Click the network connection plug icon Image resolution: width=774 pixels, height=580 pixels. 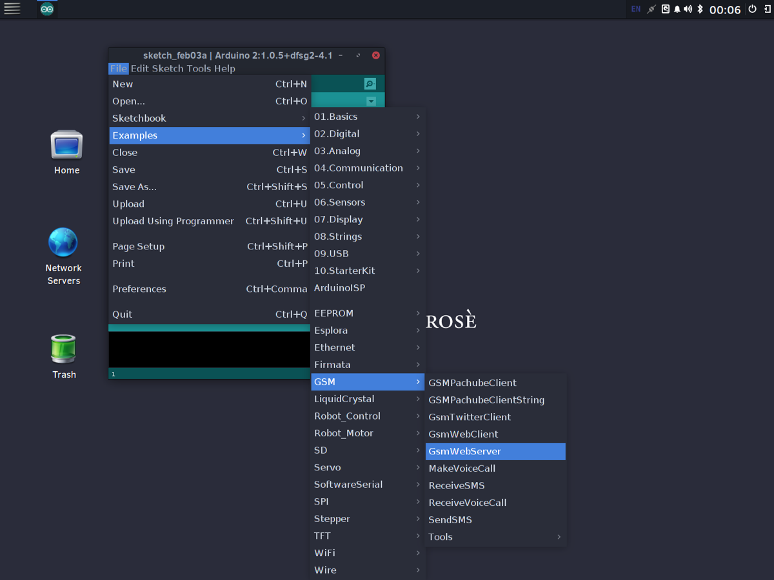[x=651, y=9]
